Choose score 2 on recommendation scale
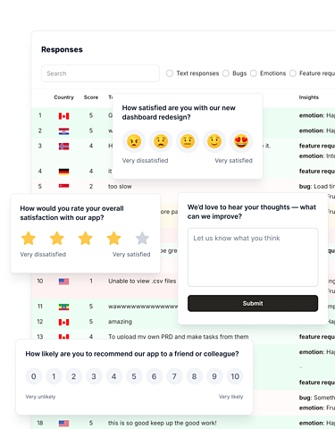This screenshot has height=429, width=335. [x=74, y=376]
